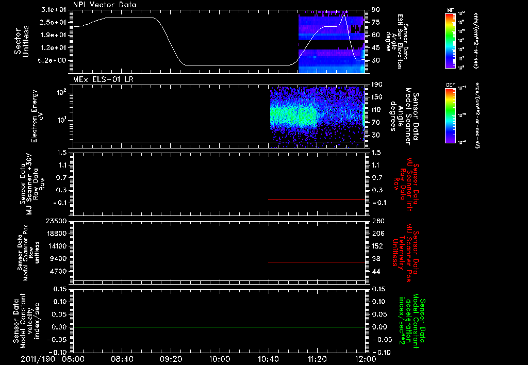Click the ELS electron energy spectrogram data
Viewport: 528px width, 365px height.
tap(317, 116)
